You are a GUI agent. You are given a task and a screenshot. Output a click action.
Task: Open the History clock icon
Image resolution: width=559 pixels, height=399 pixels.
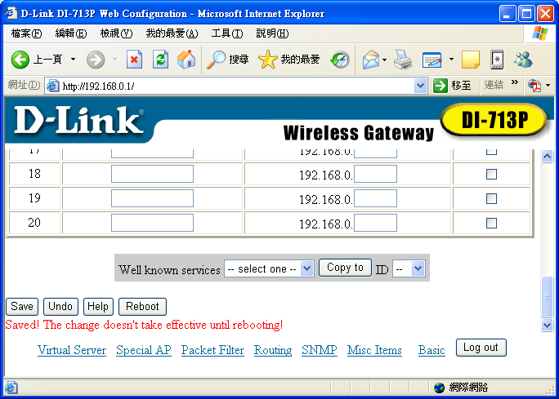point(340,60)
